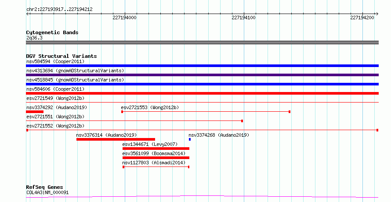Select the red line feature of esv2721551

pyautogui.click(x=134, y=121)
